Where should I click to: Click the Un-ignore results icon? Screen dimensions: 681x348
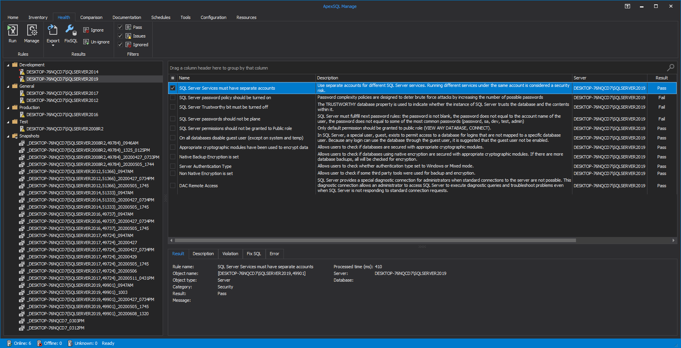click(x=86, y=42)
